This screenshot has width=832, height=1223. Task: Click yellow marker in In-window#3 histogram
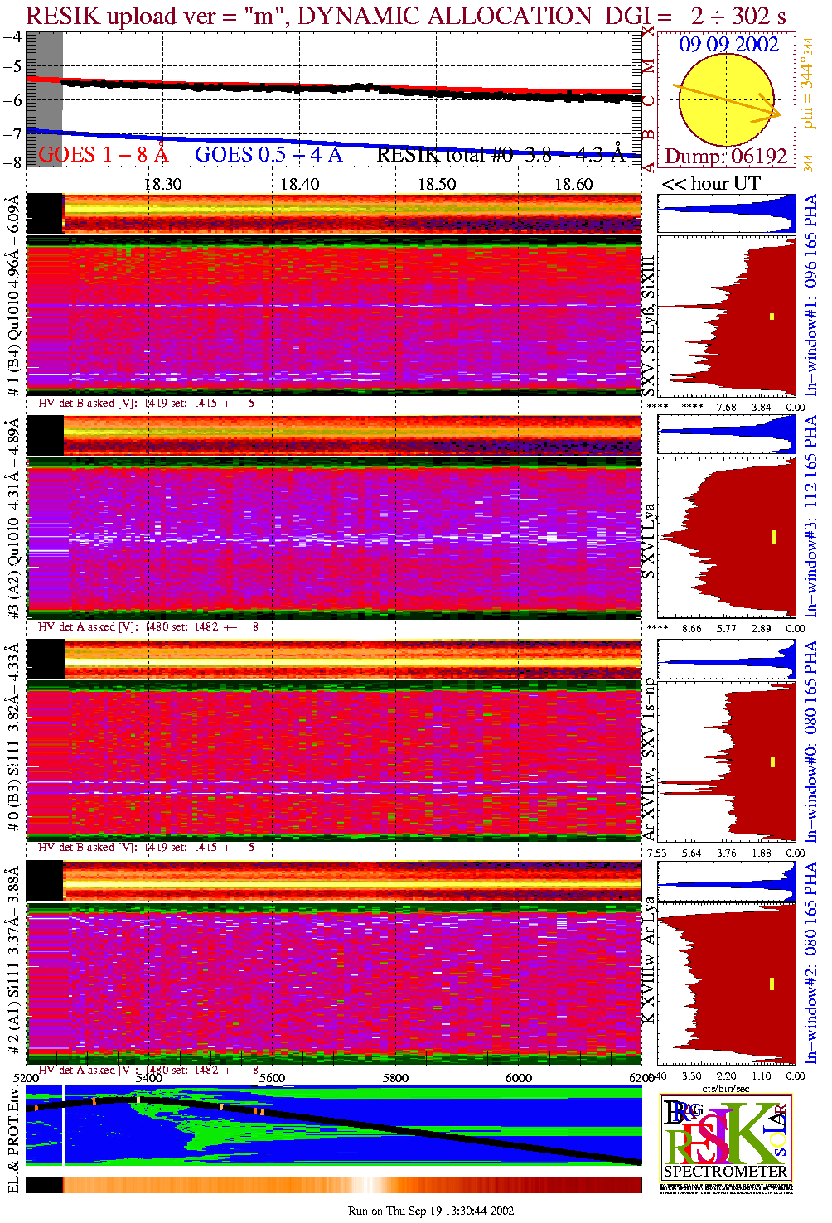(x=772, y=537)
